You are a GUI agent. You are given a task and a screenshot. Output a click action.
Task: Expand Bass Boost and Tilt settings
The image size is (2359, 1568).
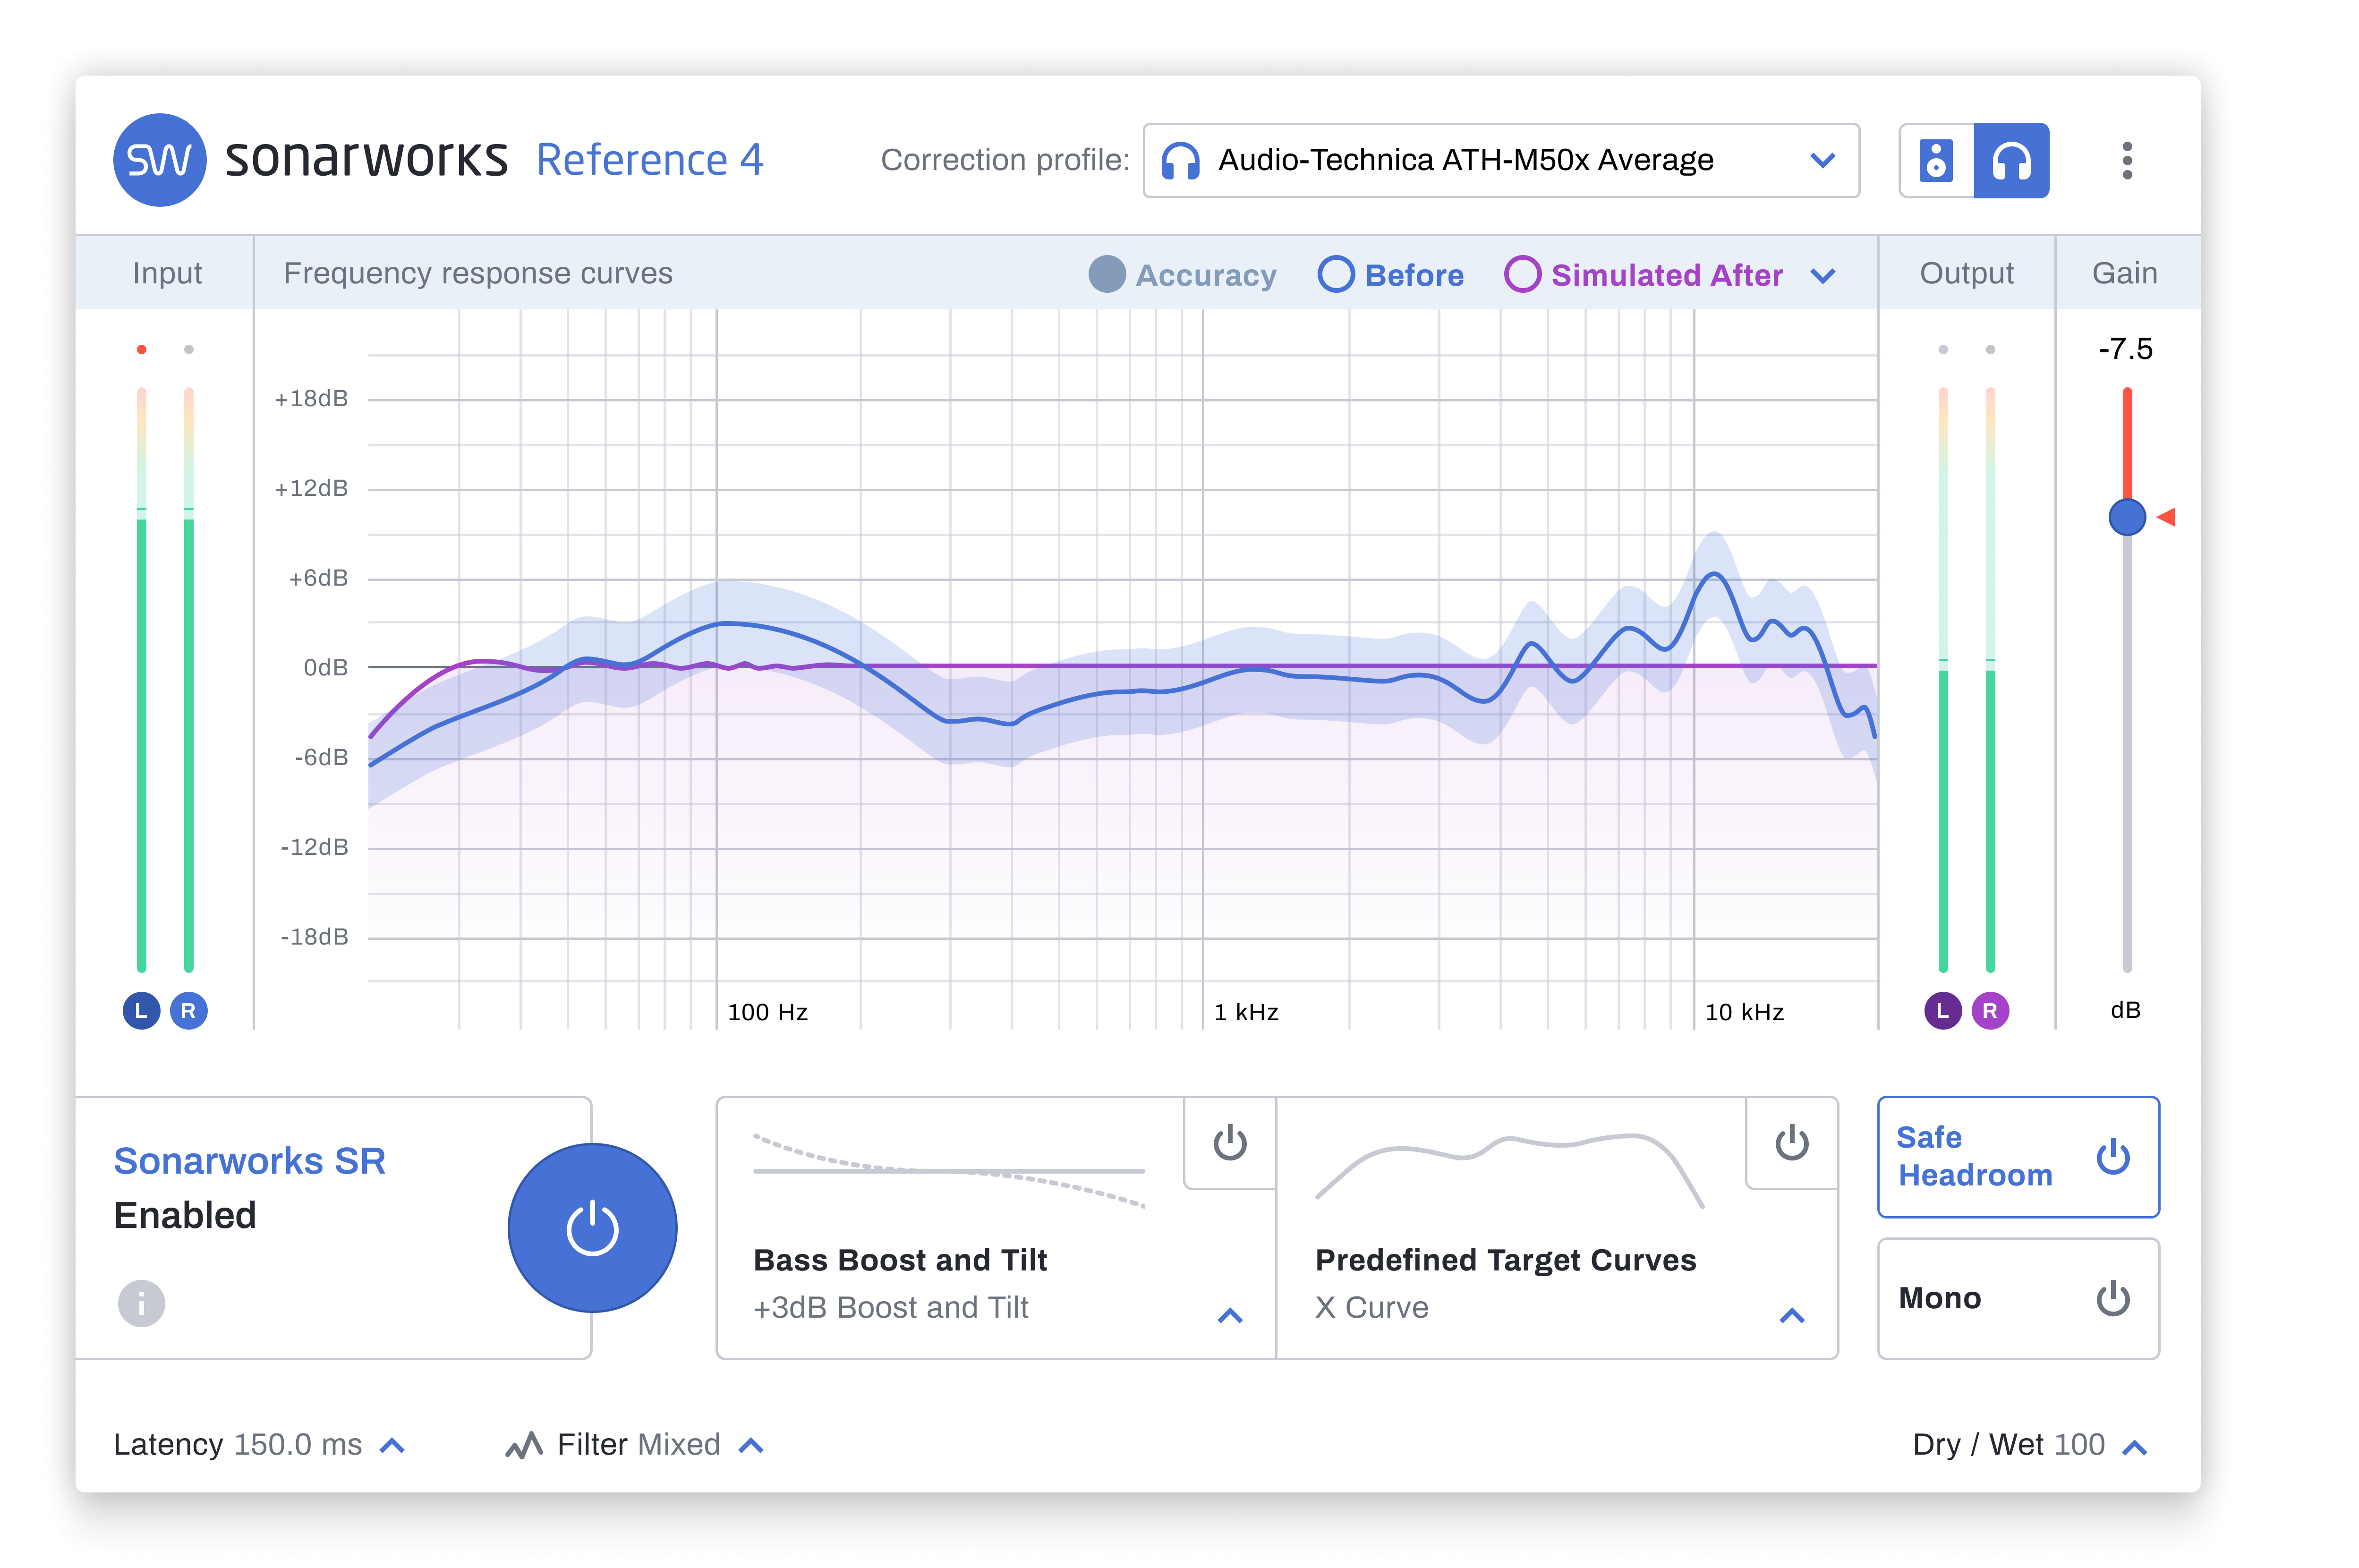1230,1315
